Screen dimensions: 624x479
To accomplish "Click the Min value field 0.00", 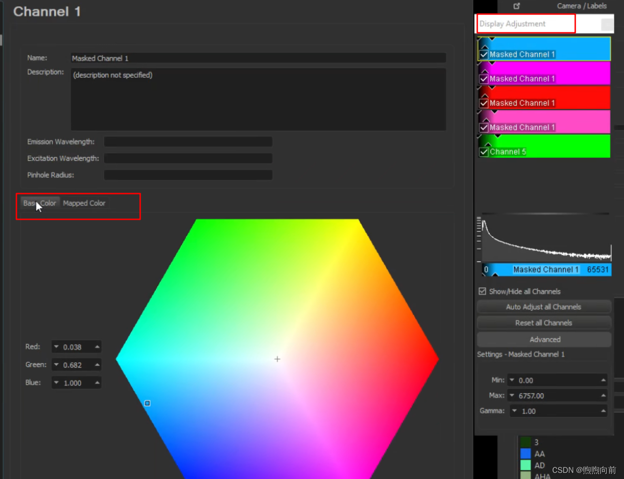I will tap(557, 380).
